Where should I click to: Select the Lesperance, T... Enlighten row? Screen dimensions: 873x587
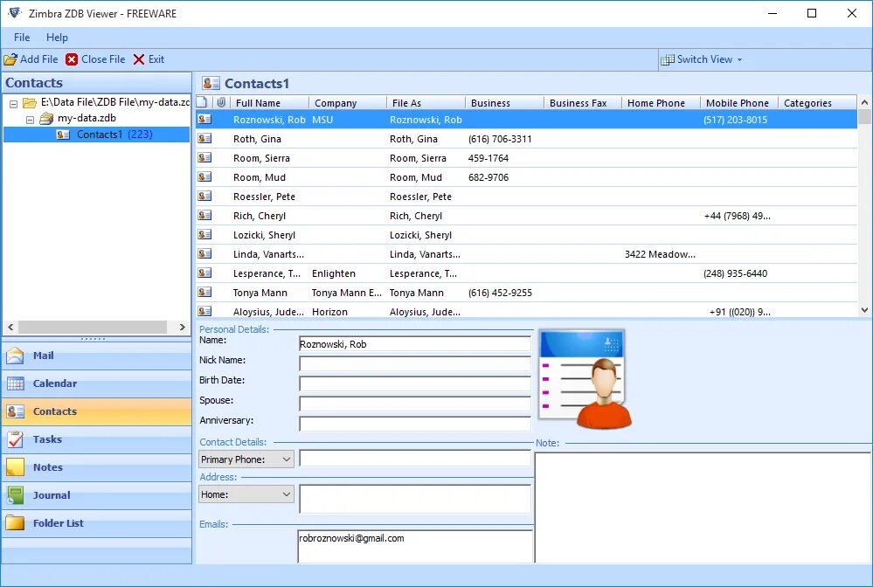point(526,273)
